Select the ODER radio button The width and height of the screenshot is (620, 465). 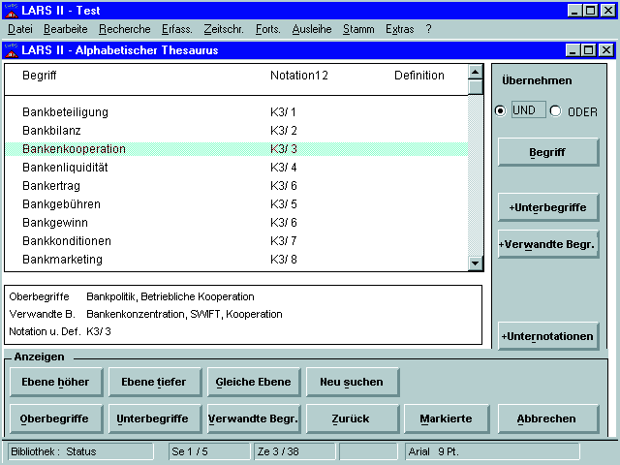click(555, 110)
